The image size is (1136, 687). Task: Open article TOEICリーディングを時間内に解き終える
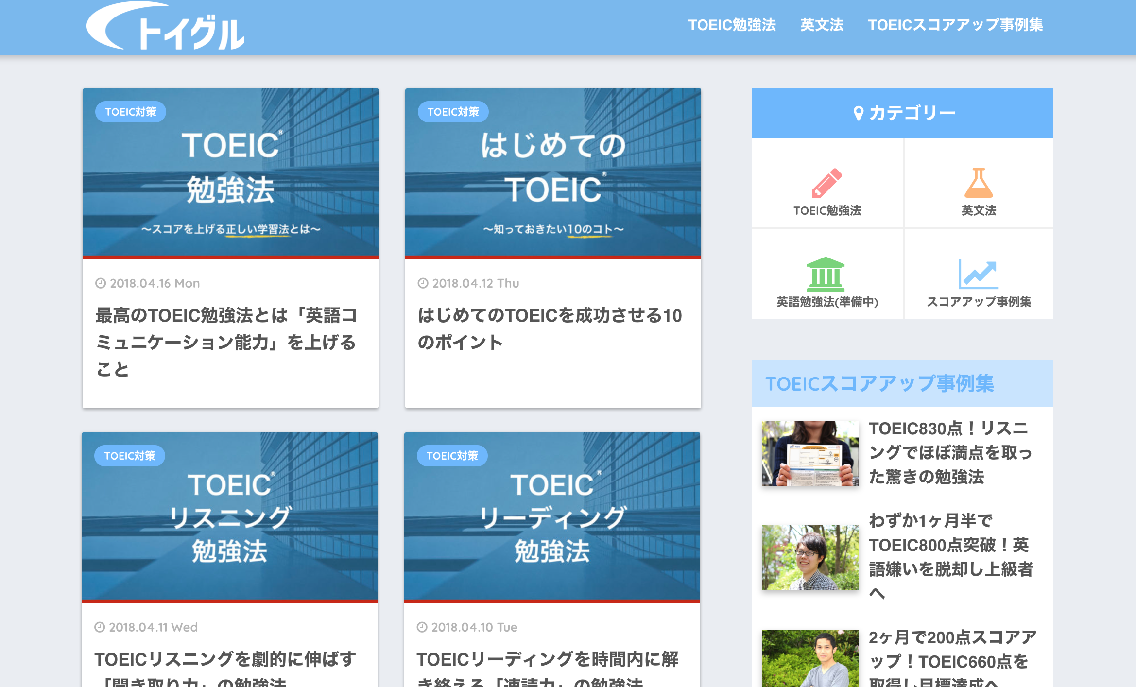548,668
